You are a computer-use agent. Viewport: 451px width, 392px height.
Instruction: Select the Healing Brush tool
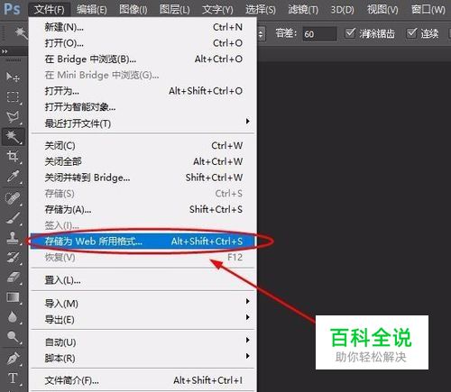tap(13, 197)
